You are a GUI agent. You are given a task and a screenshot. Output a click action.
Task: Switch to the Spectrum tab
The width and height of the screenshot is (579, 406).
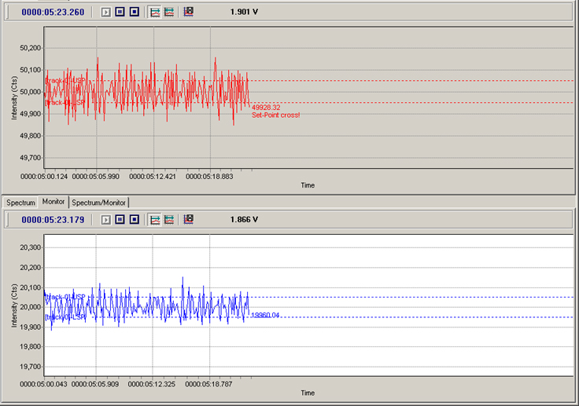point(20,203)
